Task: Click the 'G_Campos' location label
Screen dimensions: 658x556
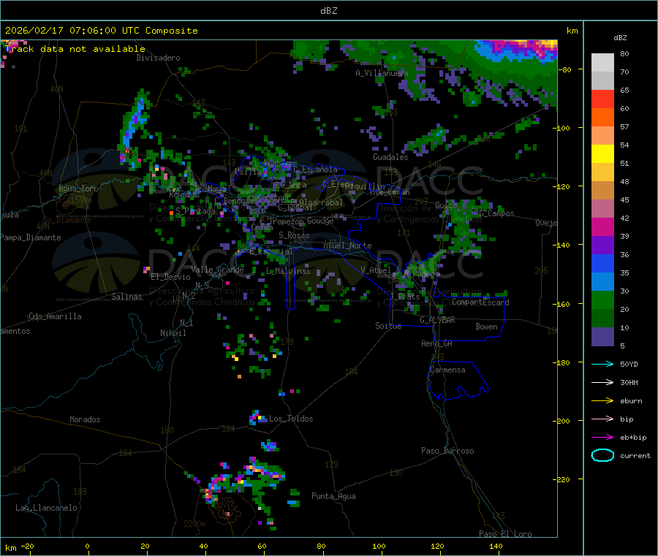Action: coord(496,213)
